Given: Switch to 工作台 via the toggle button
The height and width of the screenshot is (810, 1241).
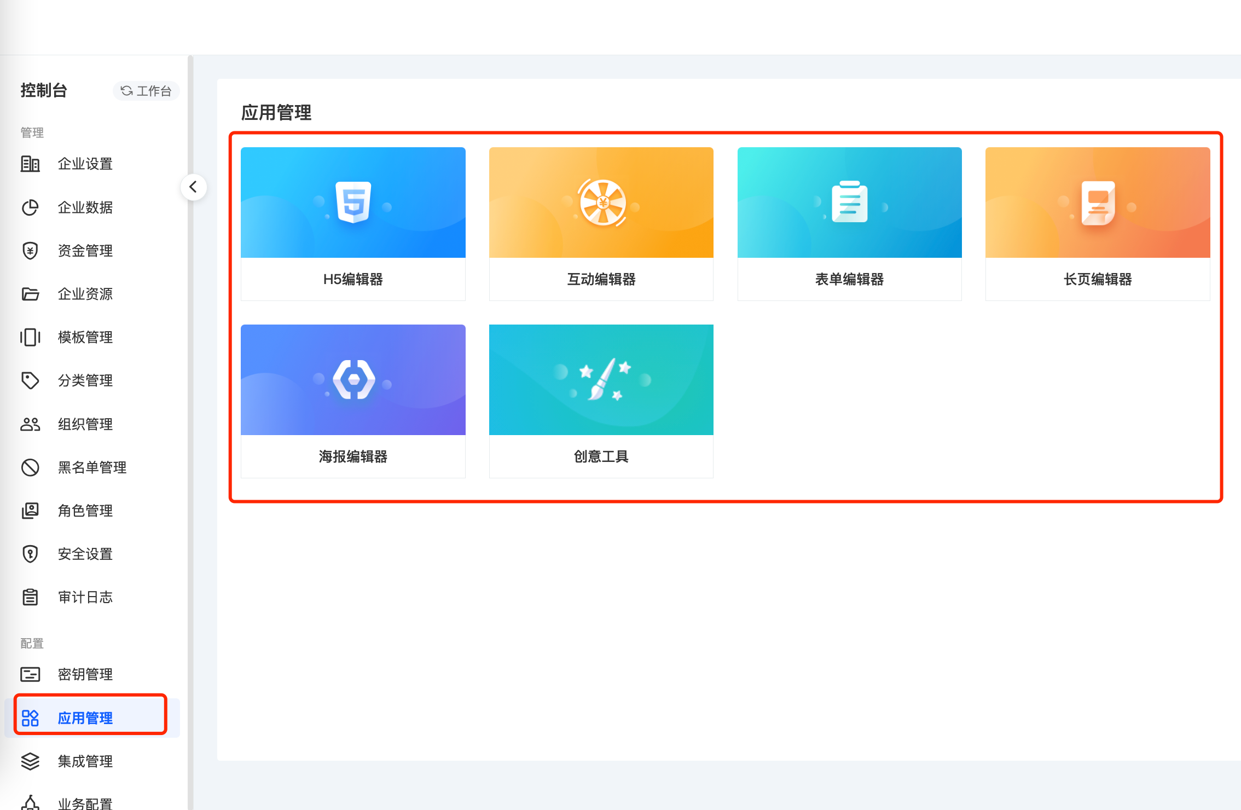Looking at the screenshot, I should [146, 91].
